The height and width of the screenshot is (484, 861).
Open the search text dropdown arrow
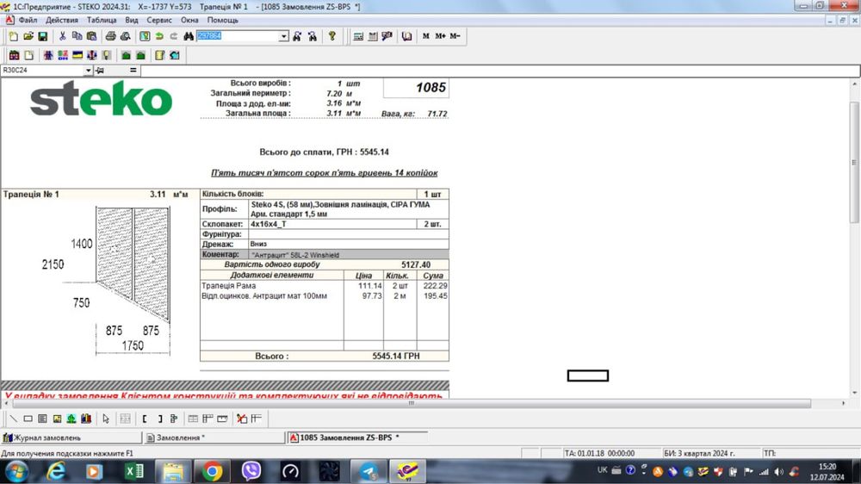click(x=283, y=36)
